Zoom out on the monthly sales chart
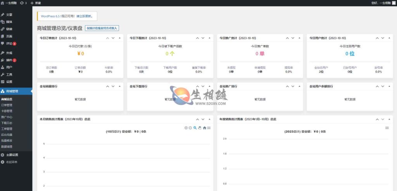 click(x=190, y=128)
